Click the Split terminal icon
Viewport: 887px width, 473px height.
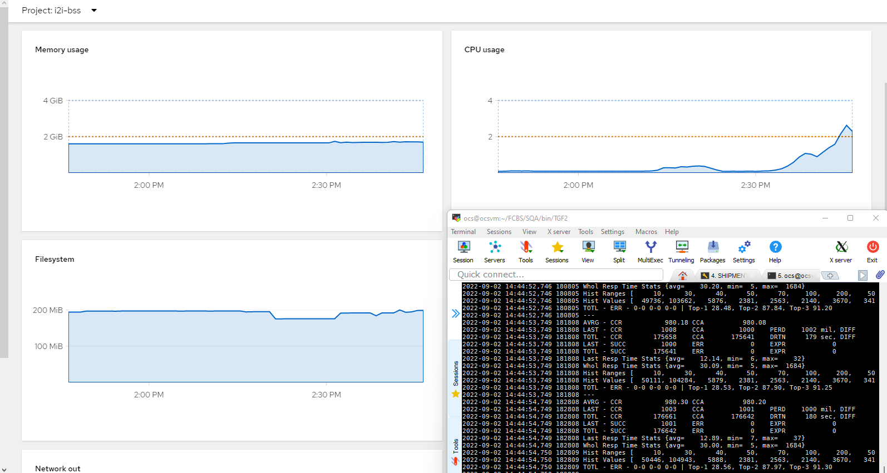pyautogui.click(x=619, y=252)
